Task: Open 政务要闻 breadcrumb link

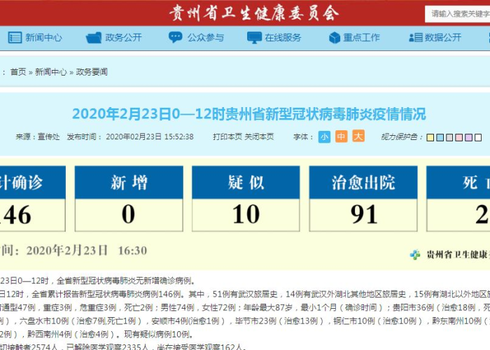Action: 92,72
